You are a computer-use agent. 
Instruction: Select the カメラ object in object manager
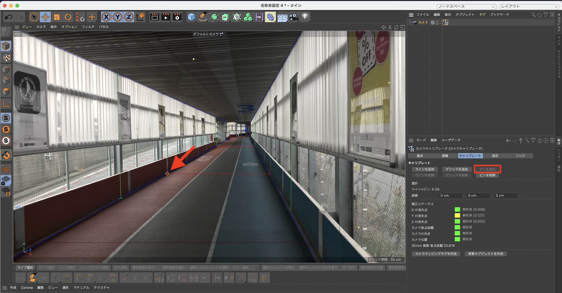click(x=423, y=22)
